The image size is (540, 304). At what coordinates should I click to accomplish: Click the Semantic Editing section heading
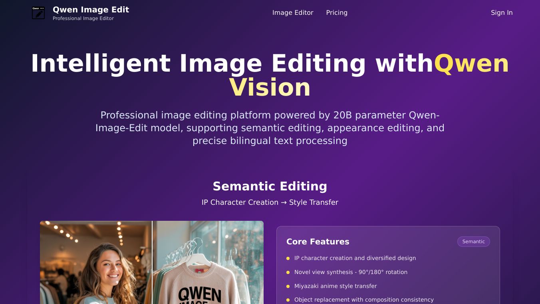(x=270, y=186)
